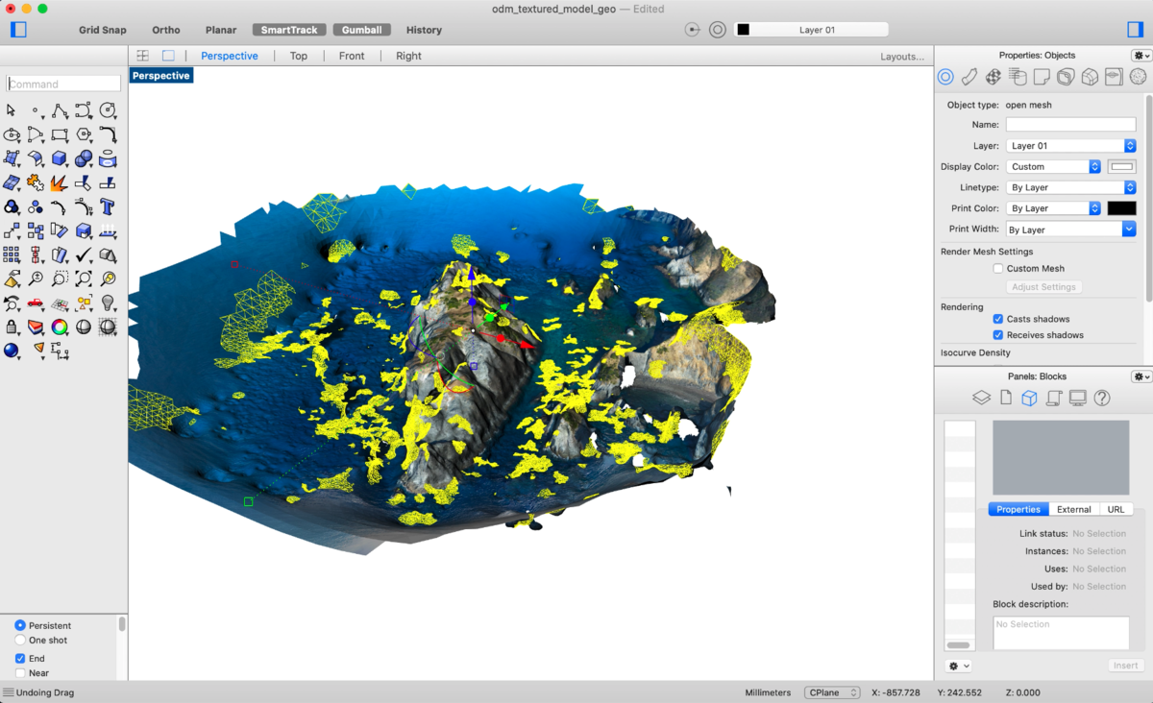Image resolution: width=1153 pixels, height=703 pixels.
Task: Switch to the Front viewport tab
Action: click(352, 56)
